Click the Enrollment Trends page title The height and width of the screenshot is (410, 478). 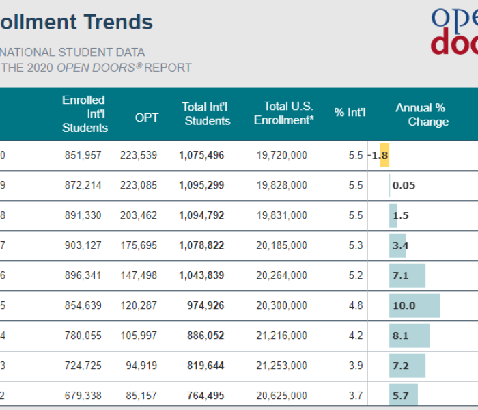click(76, 22)
